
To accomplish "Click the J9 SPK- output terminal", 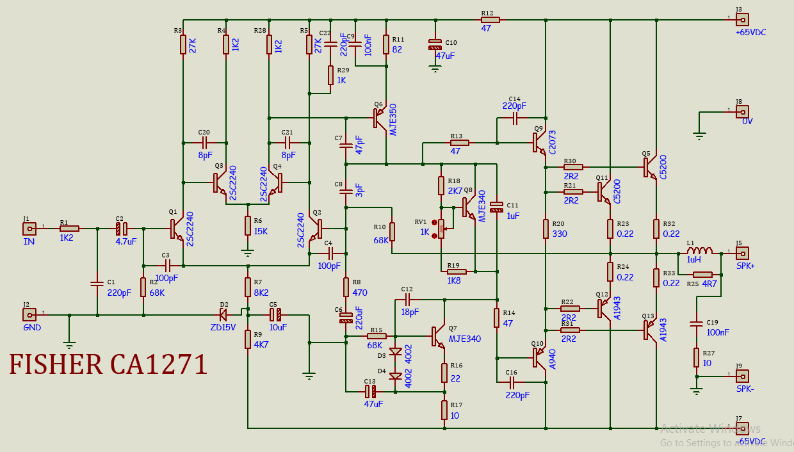I will [x=742, y=376].
